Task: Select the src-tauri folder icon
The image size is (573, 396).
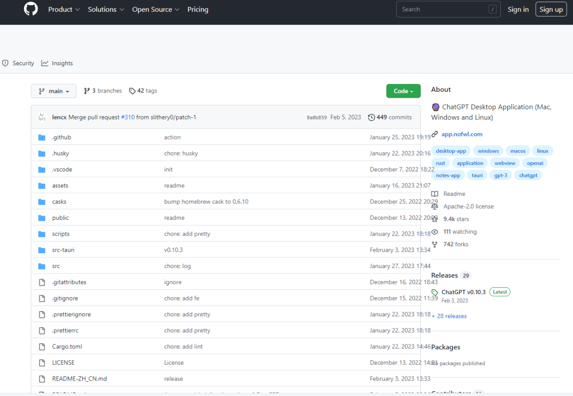Action: [x=42, y=250]
